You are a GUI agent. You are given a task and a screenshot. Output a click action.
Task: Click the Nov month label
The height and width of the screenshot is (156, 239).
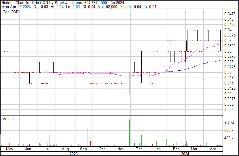point(121,149)
